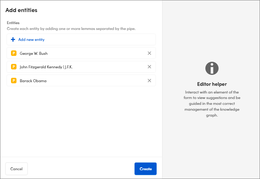Click the John Fitzgerald Kennedy | J.F.K. text

coord(49,67)
